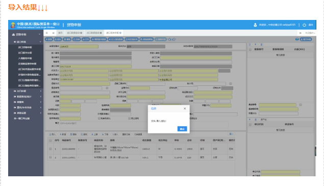This screenshot has height=186, width=324.
Task: Open the goods table column settings icon
Action: 231,134
